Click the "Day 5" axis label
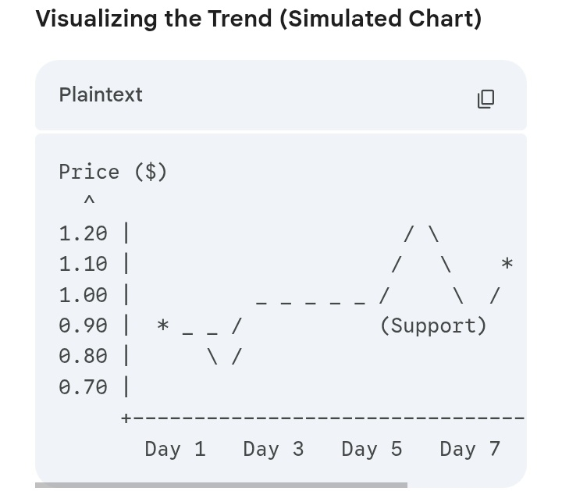Image resolution: width=562 pixels, height=491 pixels. tap(372, 449)
